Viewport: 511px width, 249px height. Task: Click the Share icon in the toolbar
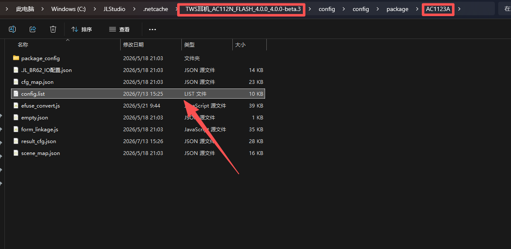point(33,29)
